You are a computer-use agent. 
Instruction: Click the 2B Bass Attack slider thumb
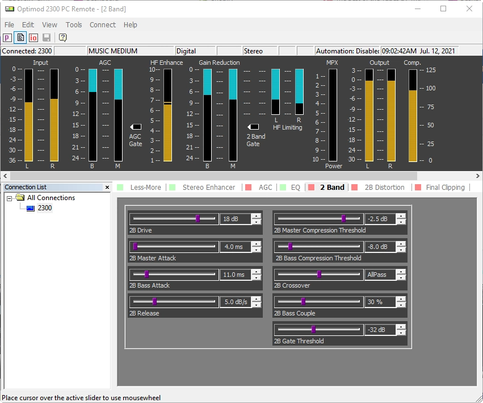coord(146,274)
